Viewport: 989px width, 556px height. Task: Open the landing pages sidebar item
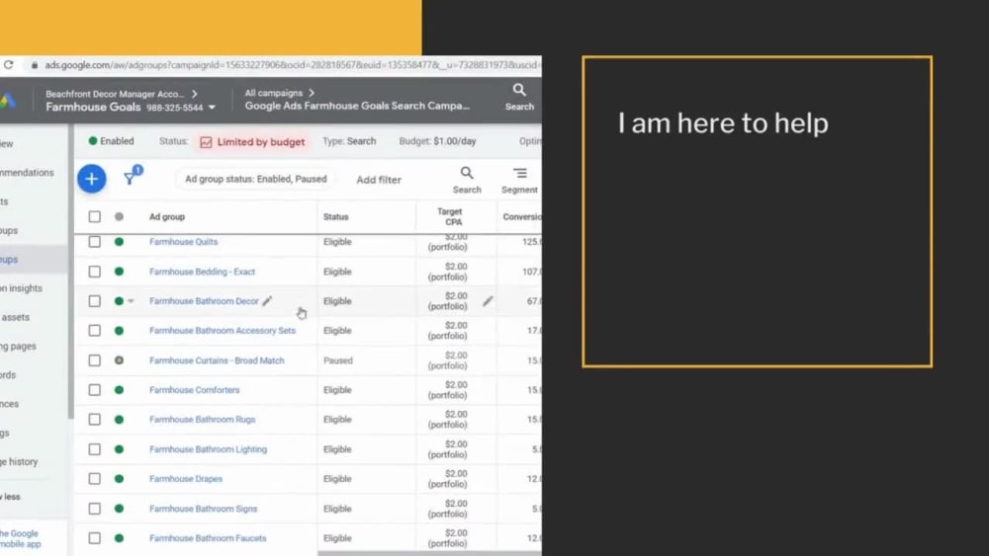(x=18, y=347)
